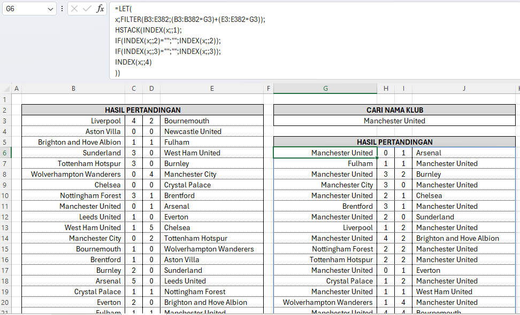Select West Ham United in row 6
520x315 pixels.
point(212,153)
